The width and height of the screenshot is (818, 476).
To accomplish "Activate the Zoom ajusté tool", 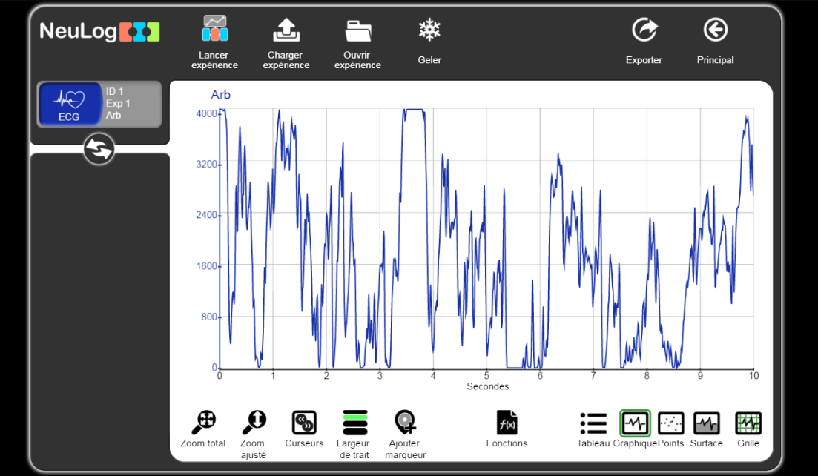I will [253, 423].
